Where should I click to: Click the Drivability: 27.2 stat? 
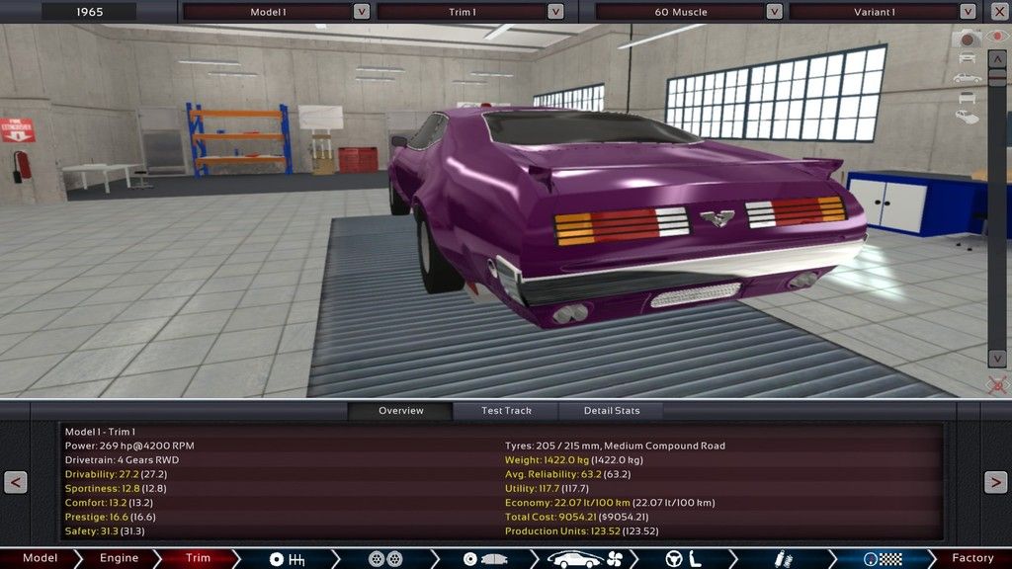(117, 474)
